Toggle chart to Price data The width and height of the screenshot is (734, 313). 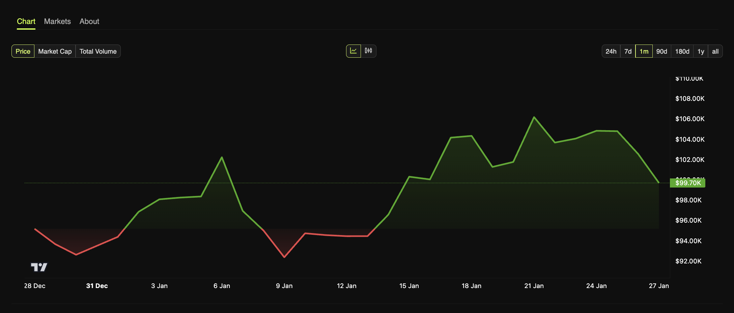pyautogui.click(x=23, y=51)
